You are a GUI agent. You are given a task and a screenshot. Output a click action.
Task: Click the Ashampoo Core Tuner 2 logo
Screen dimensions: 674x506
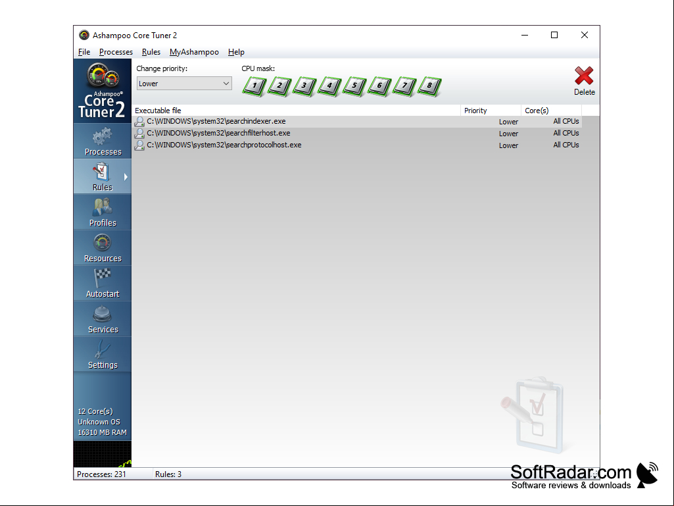click(103, 91)
